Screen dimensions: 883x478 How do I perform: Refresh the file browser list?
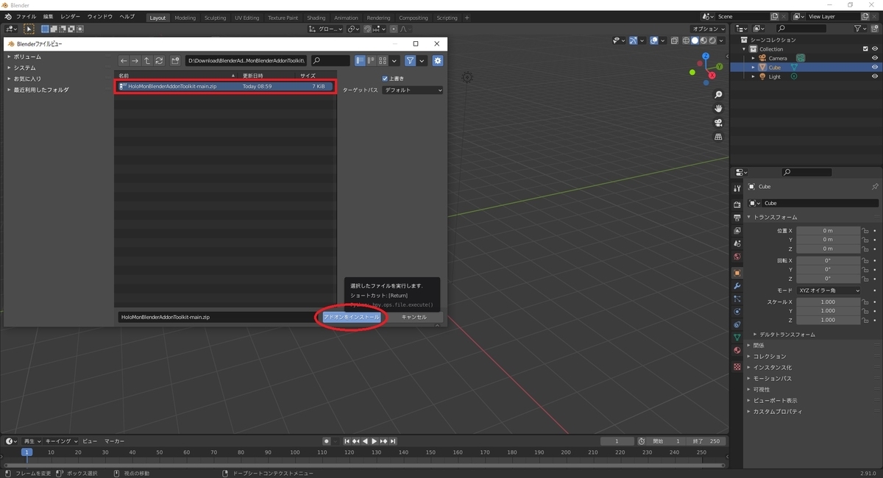(x=159, y=61)
